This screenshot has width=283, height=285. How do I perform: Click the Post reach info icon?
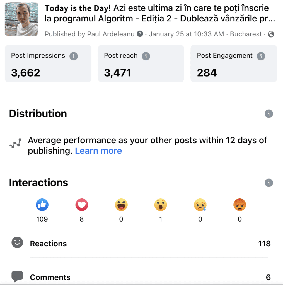pos(146,56)
